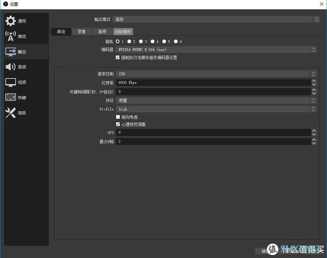Open the 推流 (Stream) antenna icon
Viewport: 327px width, 258px height.
pyautogui.click(x=11, y=36)
